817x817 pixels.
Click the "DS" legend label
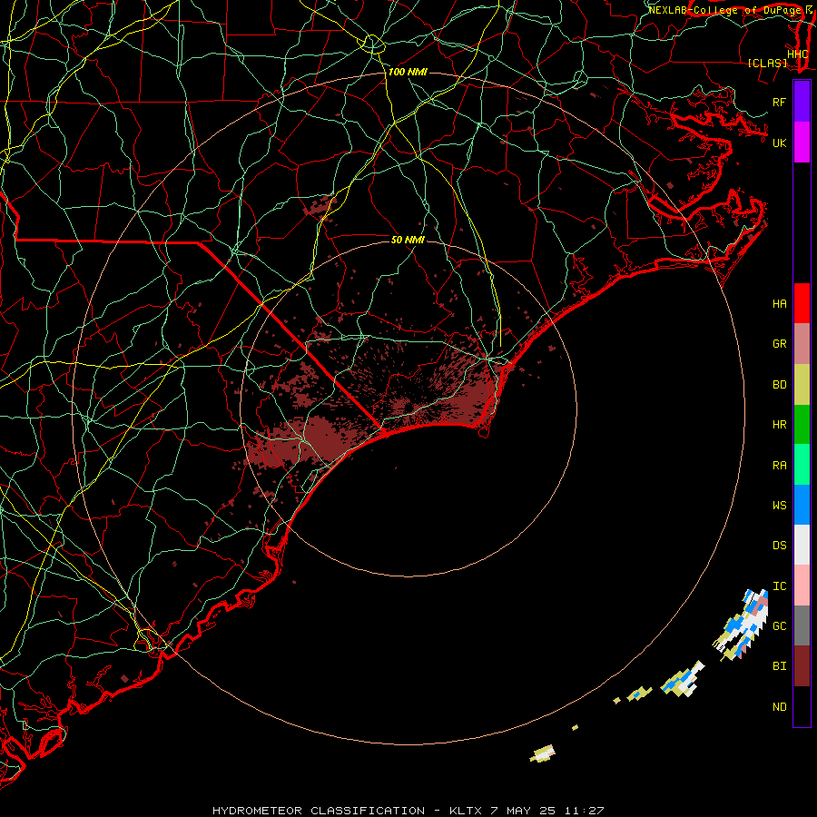coord(779,546)
